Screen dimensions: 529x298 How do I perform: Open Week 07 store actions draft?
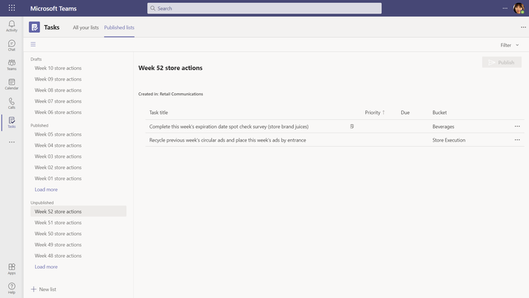point(58,101)
